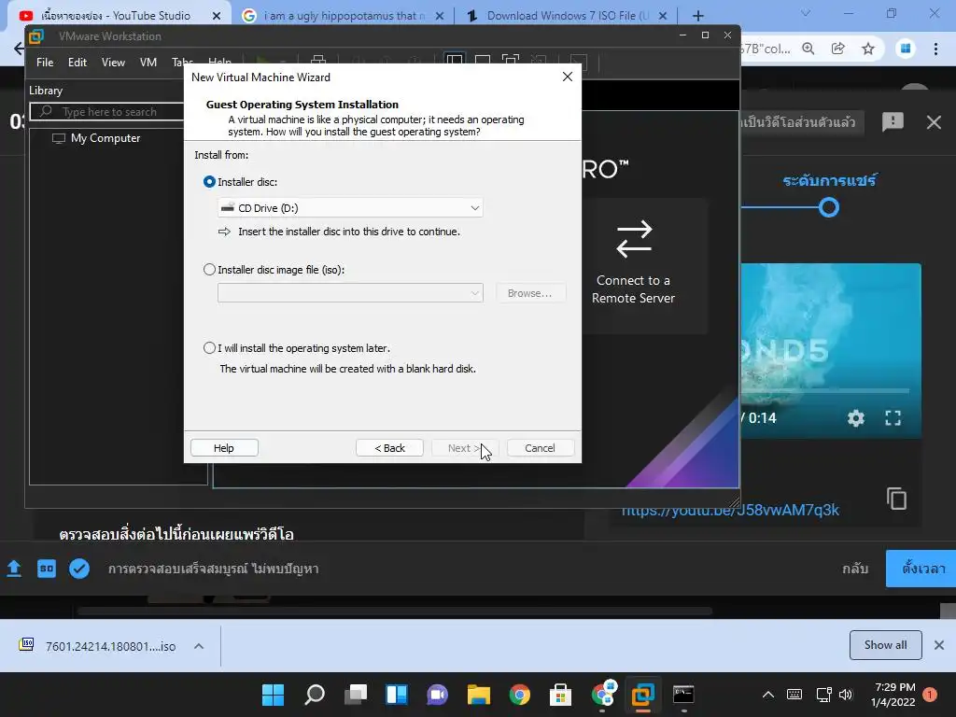The image size is (956, 717).
Task: Open Chrome from taskbar
Action: click(519, 695)
